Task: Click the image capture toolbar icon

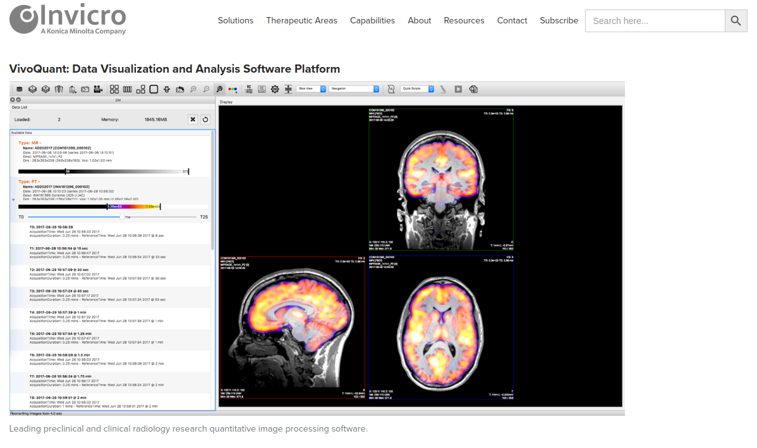Action: 85,89
